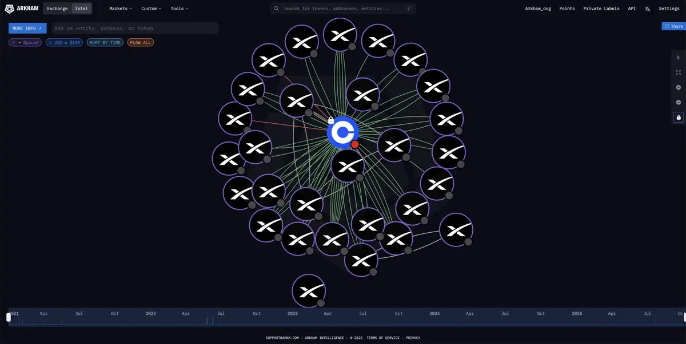Click the slash shortcut badge in search

tap(409, 9)
